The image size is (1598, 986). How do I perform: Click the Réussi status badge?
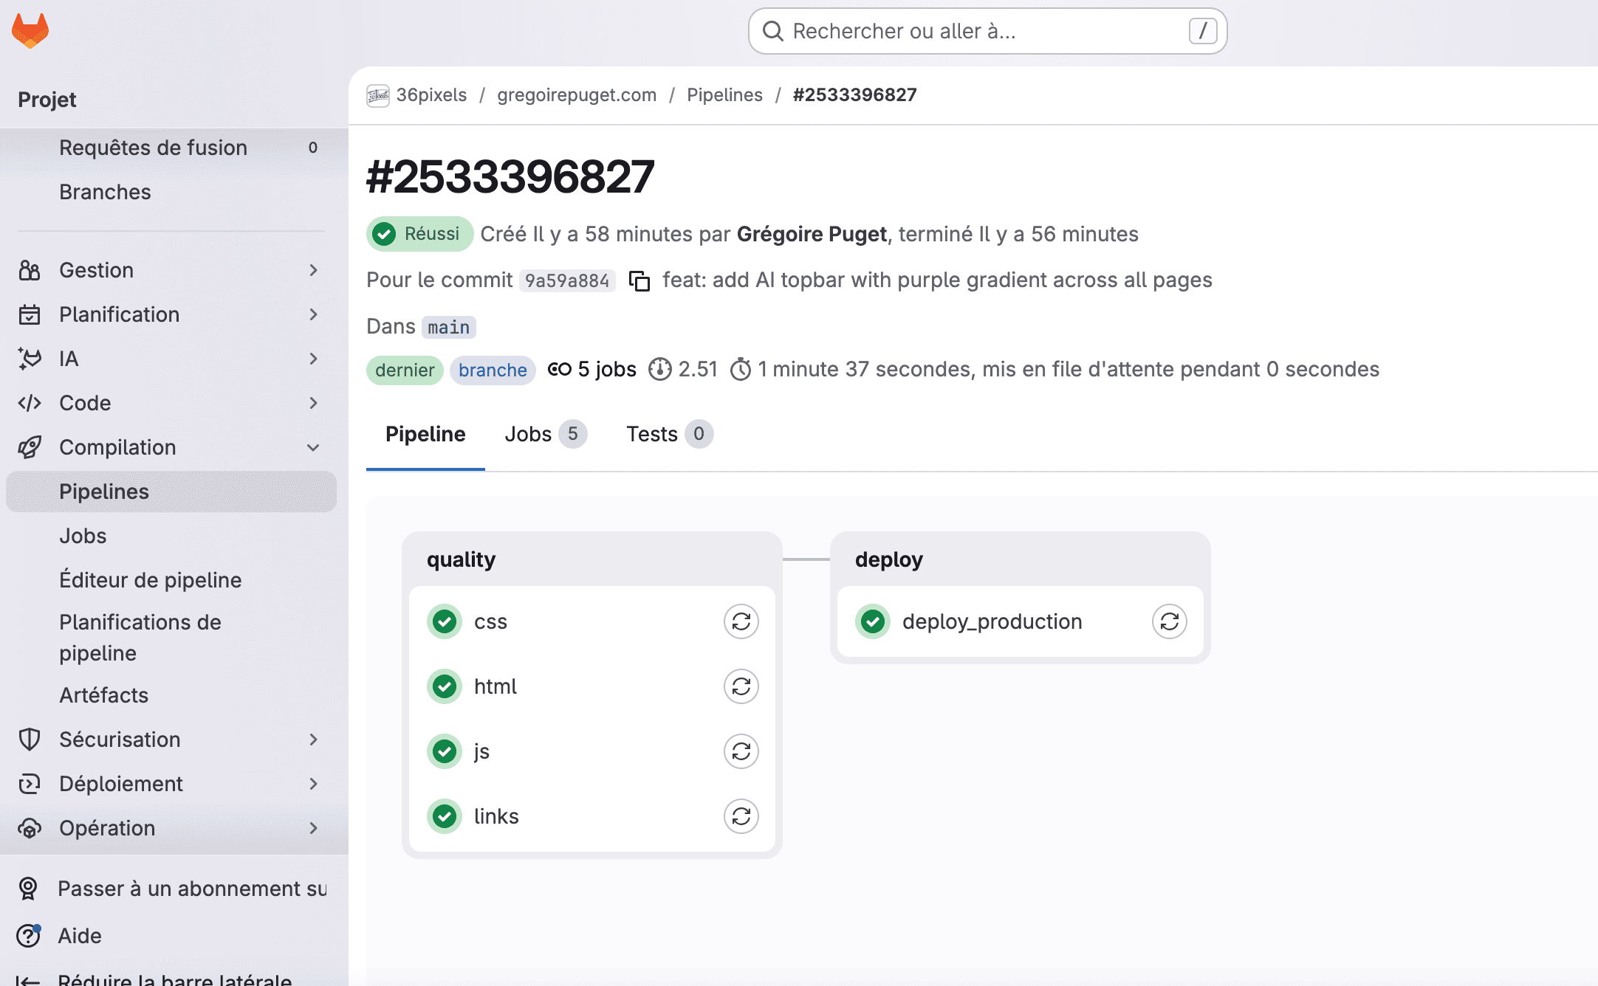click(x=419, y=234)
